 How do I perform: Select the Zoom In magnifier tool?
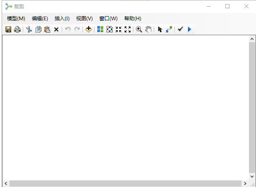click(139, 29)
